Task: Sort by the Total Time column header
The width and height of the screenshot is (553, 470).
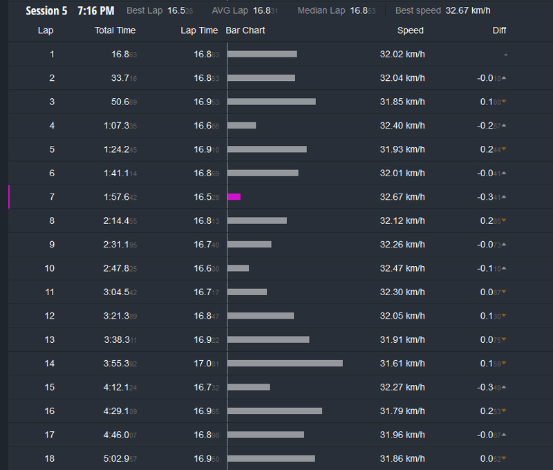Action: tap(115, 30)
